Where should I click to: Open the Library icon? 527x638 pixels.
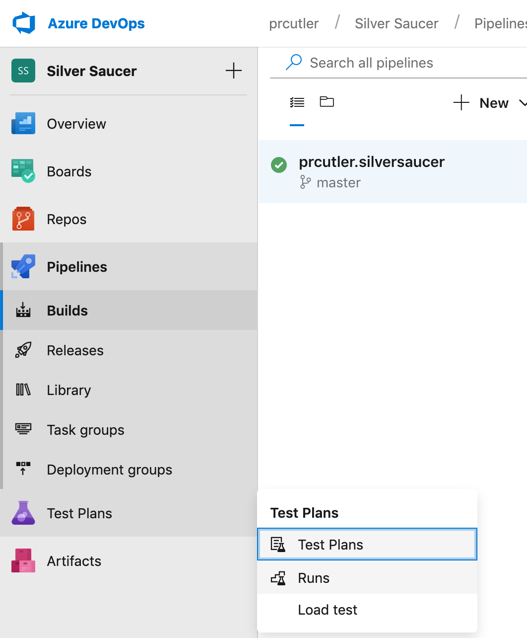23,390
